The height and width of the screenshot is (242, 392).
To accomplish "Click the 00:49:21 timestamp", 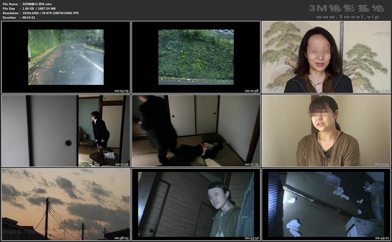I will pyautogui.click(x=382, y=238).
